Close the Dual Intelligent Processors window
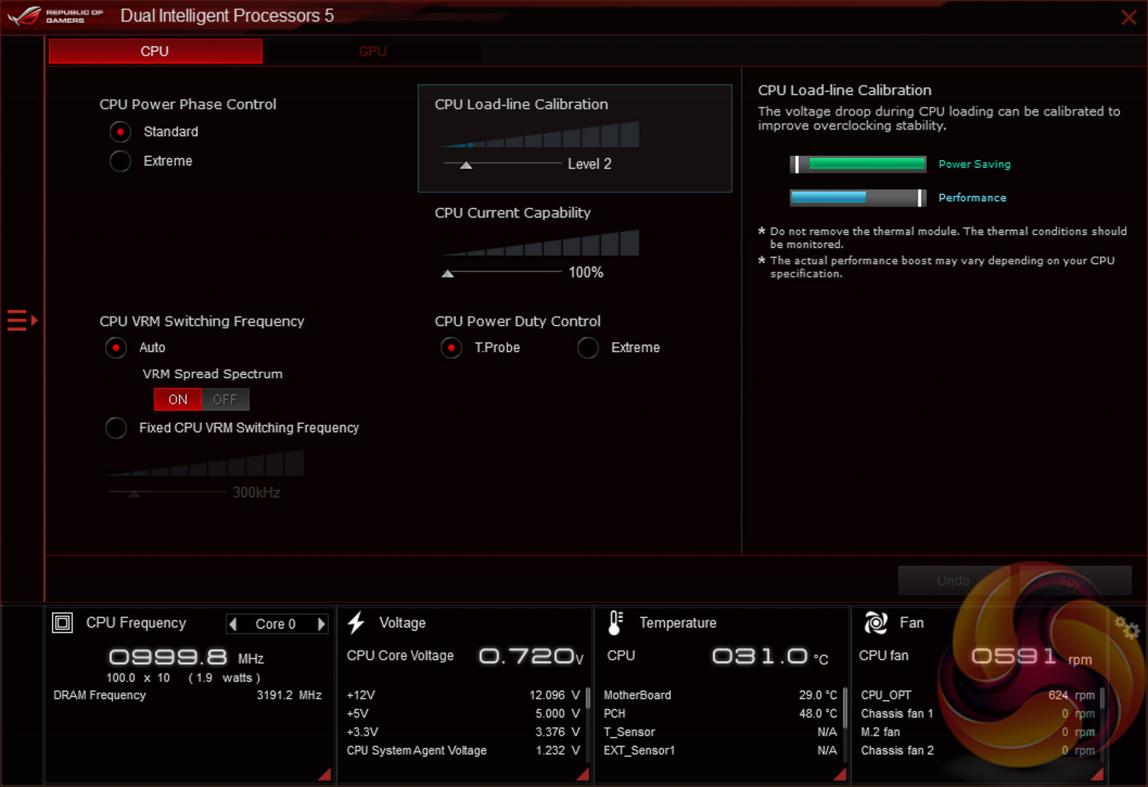Image resolution: width=1148 pixels, height=787 pixels. [x=1128, y=17]
